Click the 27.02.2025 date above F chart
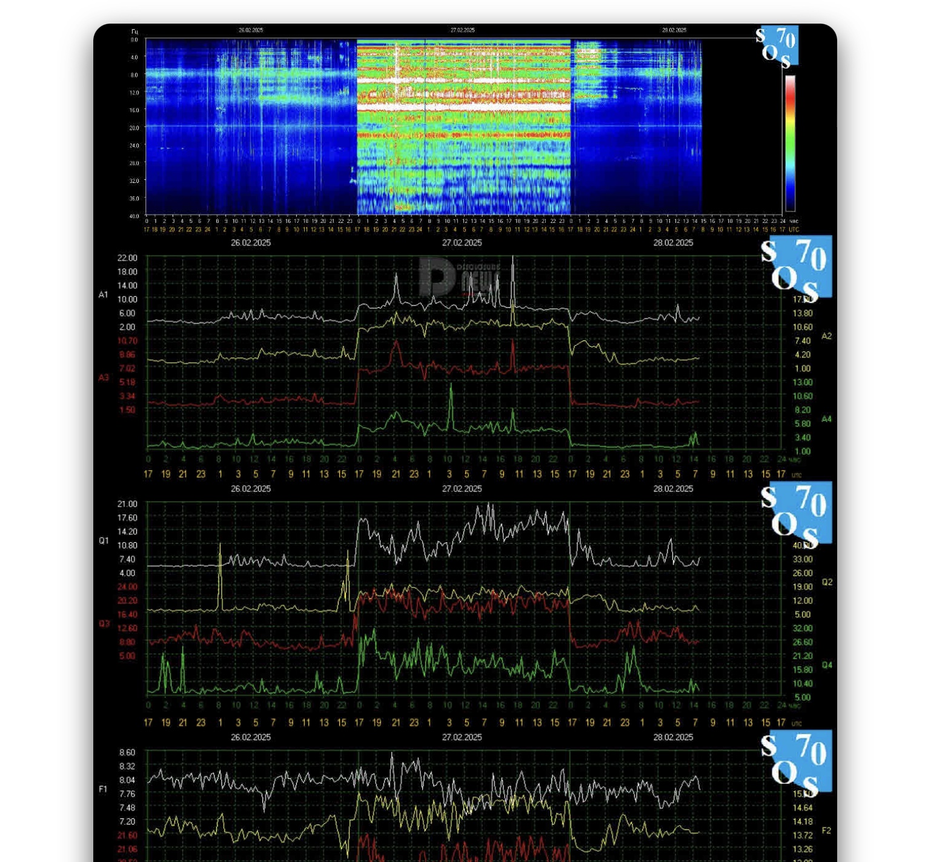925x862 pixels. pyautogui.click(x=462, y=737)
